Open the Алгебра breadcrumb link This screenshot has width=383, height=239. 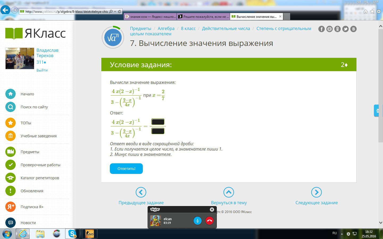166,28
